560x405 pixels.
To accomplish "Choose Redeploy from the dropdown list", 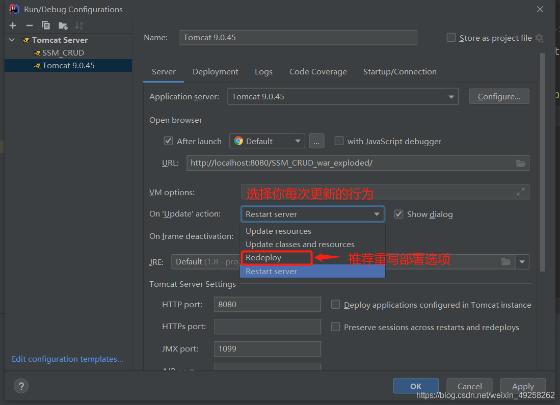I will point(313,258).
